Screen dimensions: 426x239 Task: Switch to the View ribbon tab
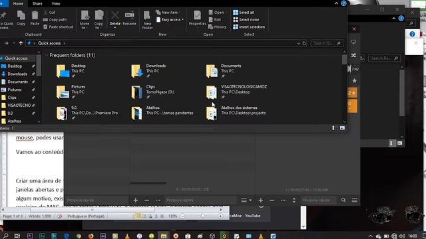point(56,3)
